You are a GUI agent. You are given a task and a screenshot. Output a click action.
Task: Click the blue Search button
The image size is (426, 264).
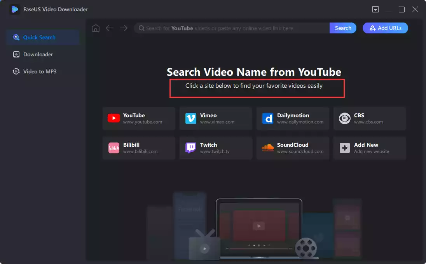(x=343, y=28)
